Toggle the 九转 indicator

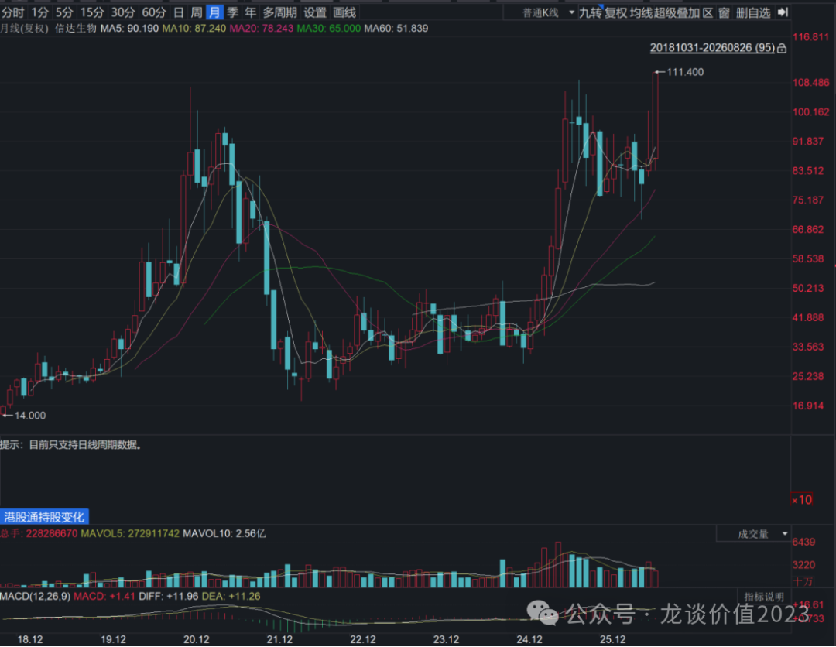click(x=590, y=12)
